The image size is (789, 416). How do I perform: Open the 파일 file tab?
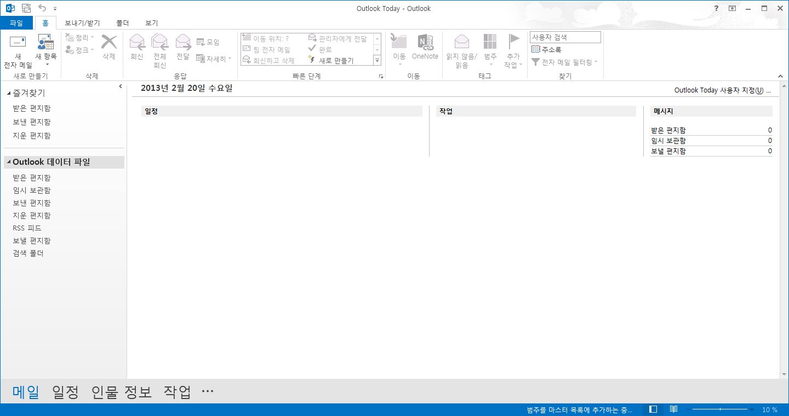pyautogui.click(x=16, y=23)
